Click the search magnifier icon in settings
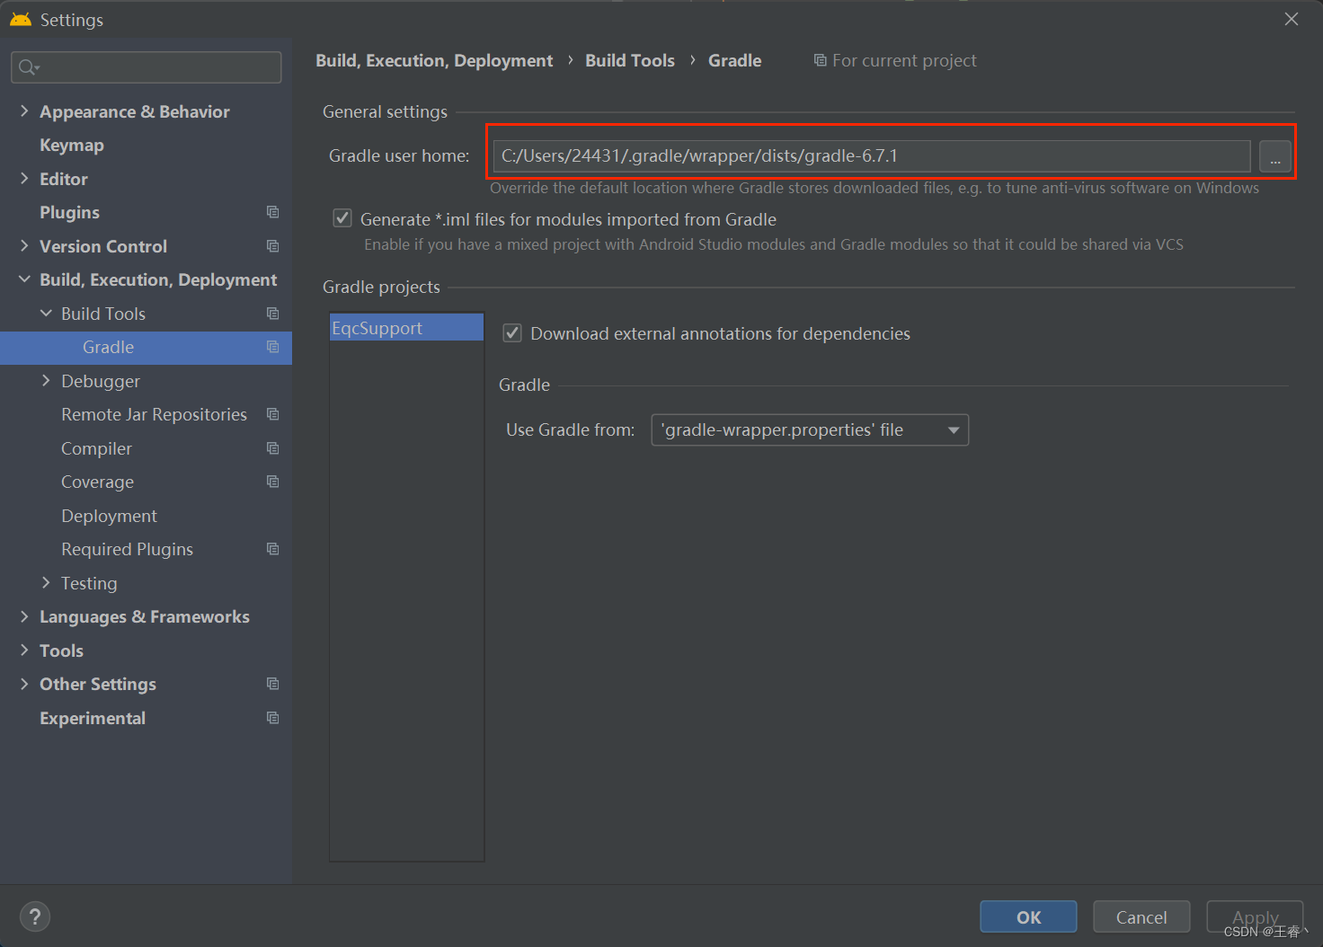 [x=28, y=67]
